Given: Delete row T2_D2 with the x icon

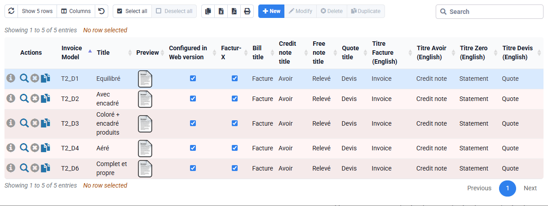Looking at the screenshot, I should click(35, 98).
